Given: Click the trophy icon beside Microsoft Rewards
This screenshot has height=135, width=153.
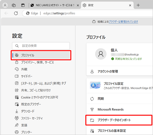Looking at the screenshot, I should [x=92, y=110].
